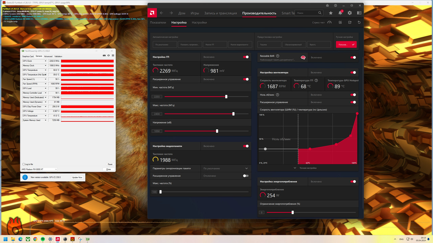Open Memory Clock sensor dropdown in GPU-Z

click(46, 65)
